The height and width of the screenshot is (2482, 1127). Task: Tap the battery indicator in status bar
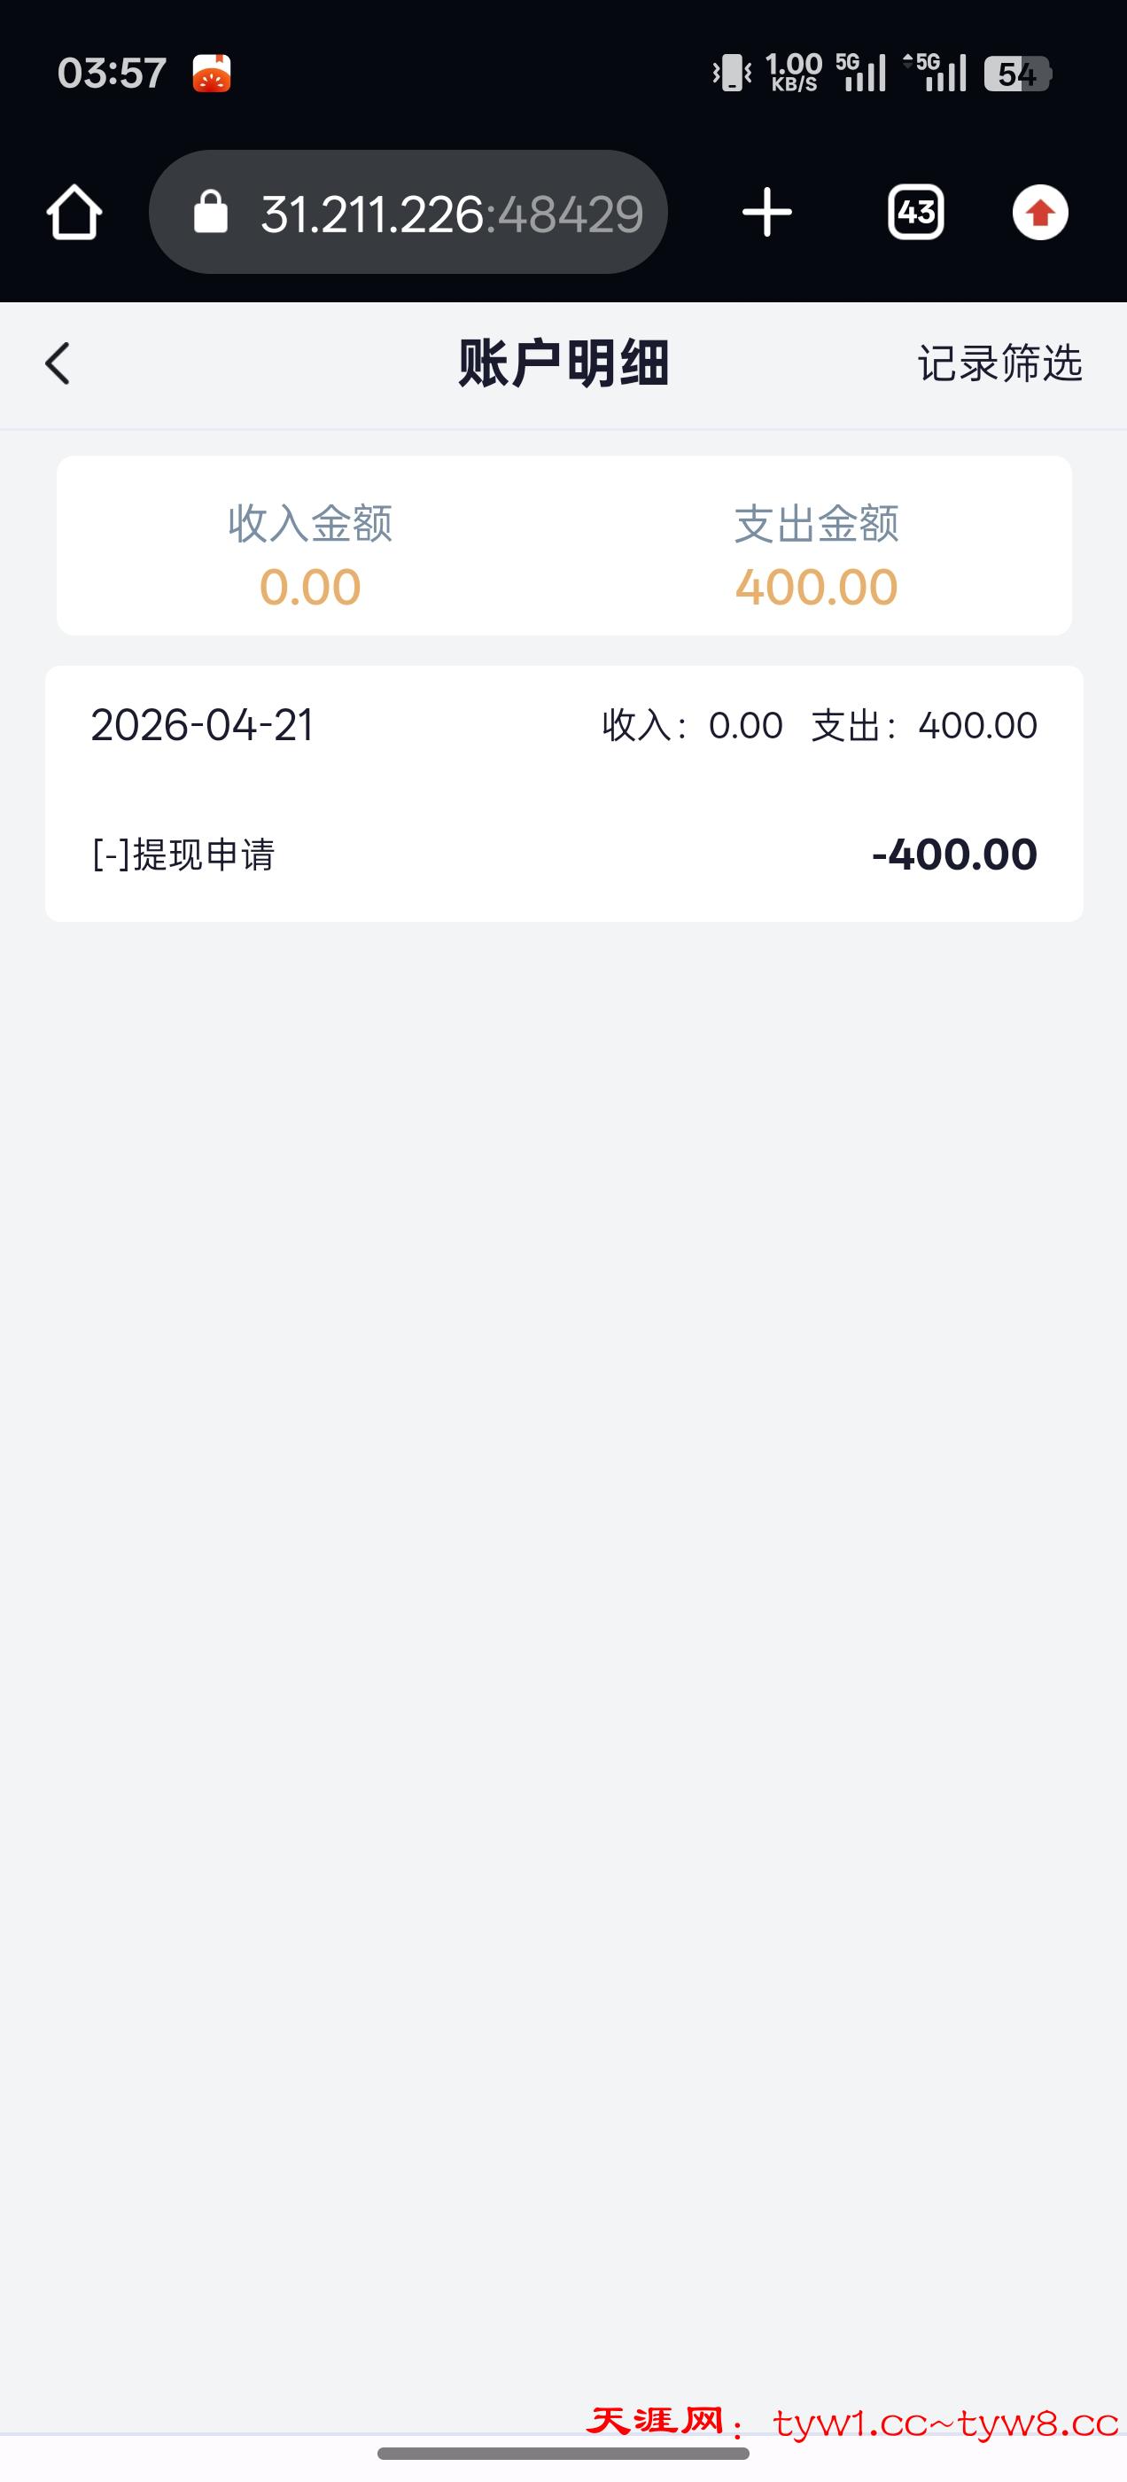tap(1017, 74)
